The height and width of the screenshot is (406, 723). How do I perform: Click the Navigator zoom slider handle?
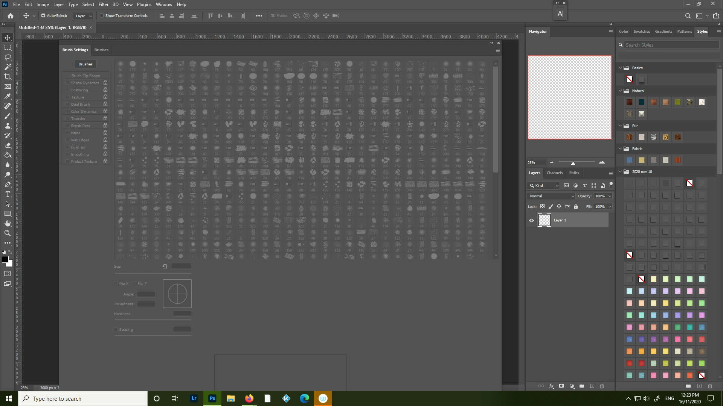click(x=573, y=164)
